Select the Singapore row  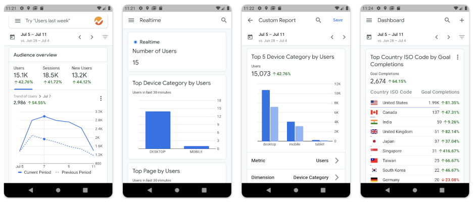click(415, 151)
